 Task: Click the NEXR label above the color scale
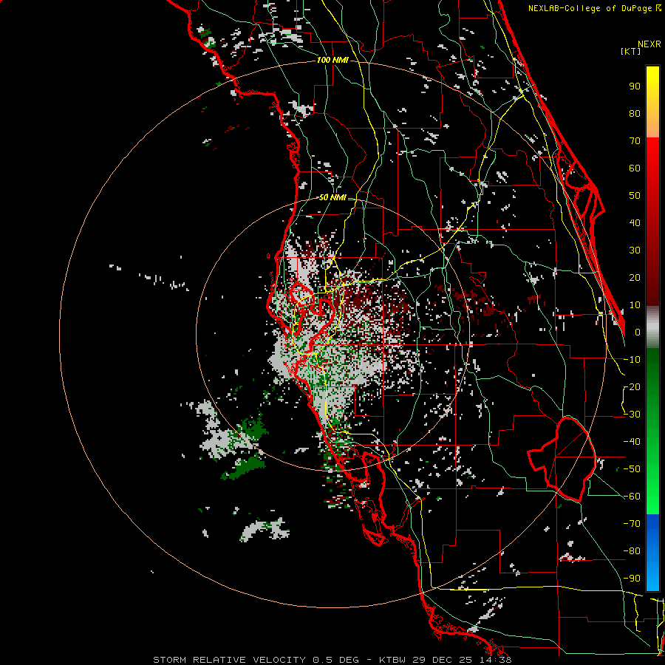[x=649, y=44]
